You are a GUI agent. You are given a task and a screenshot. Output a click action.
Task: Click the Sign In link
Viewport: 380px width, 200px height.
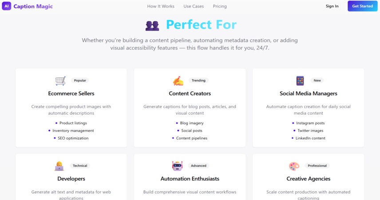332,6
